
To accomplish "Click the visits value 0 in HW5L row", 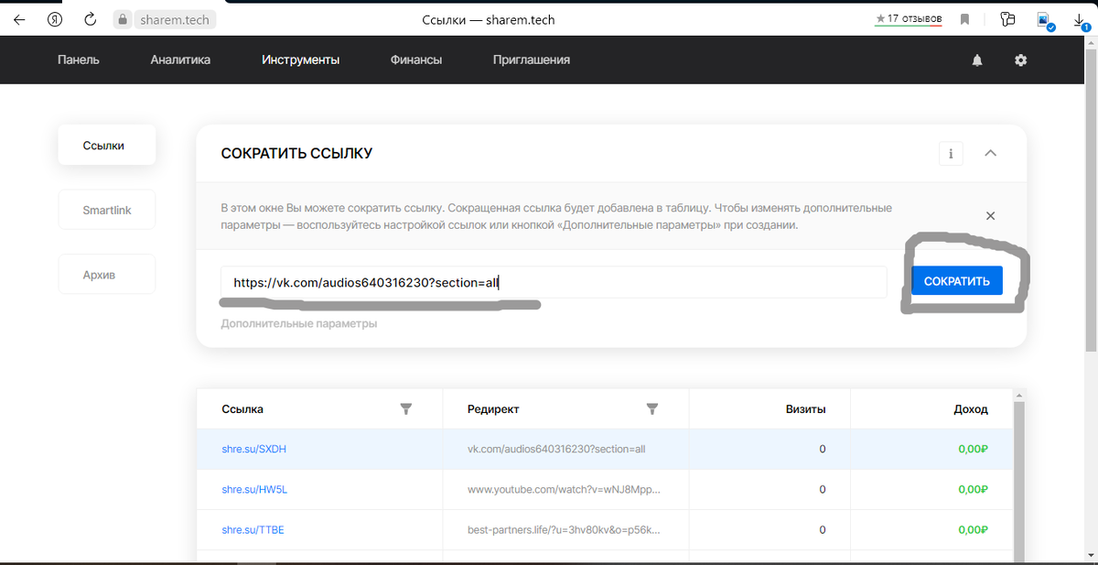I will point(823,490).
